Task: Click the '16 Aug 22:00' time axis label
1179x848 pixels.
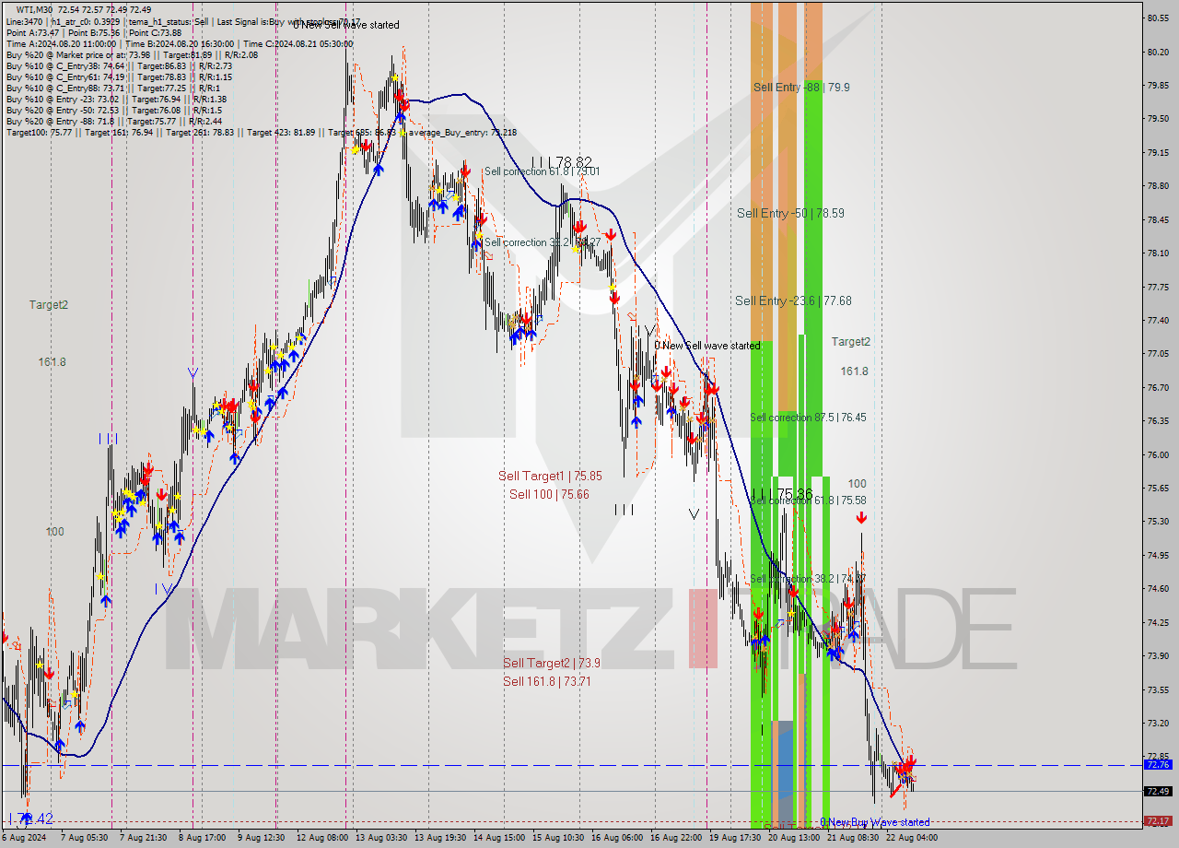Action: pos(676,838)
